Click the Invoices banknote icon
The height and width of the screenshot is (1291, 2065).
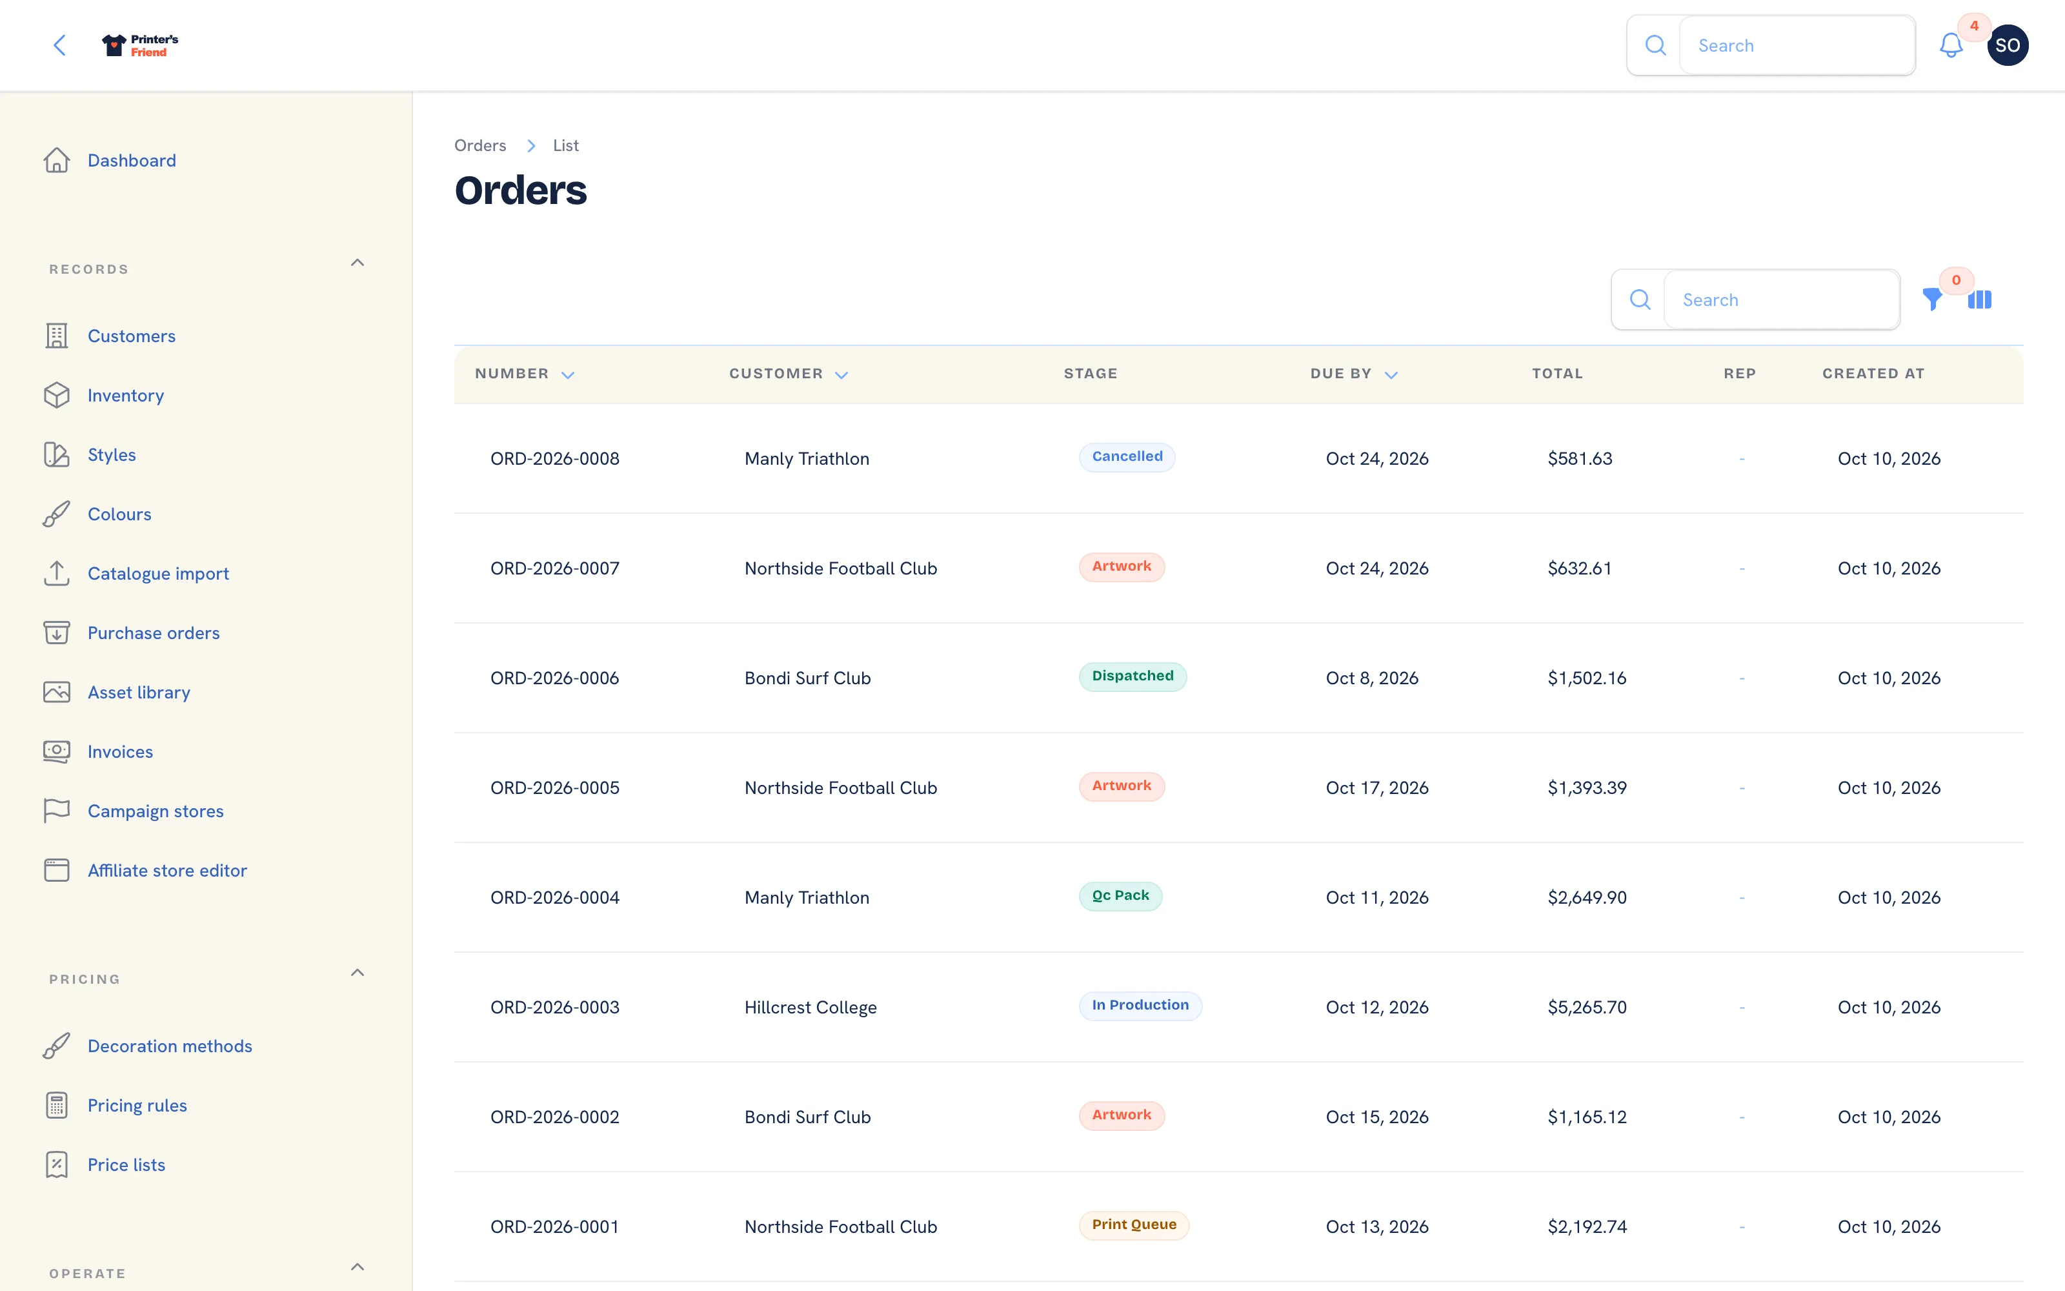coord(56,751)
